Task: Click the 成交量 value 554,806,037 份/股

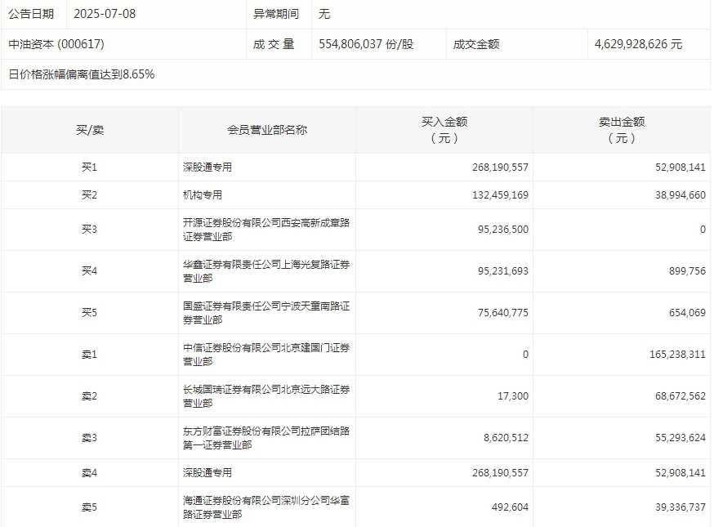Action: (366, 44)
